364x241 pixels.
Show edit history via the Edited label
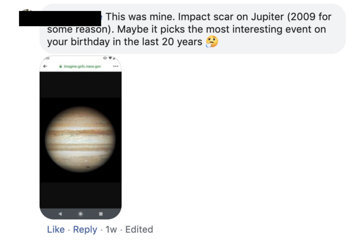[139, 229]
